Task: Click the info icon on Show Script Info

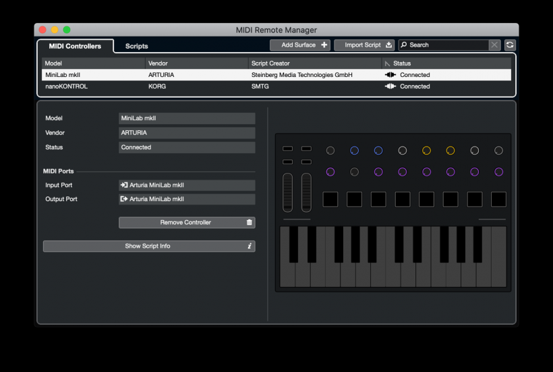Action: point(250,246)
